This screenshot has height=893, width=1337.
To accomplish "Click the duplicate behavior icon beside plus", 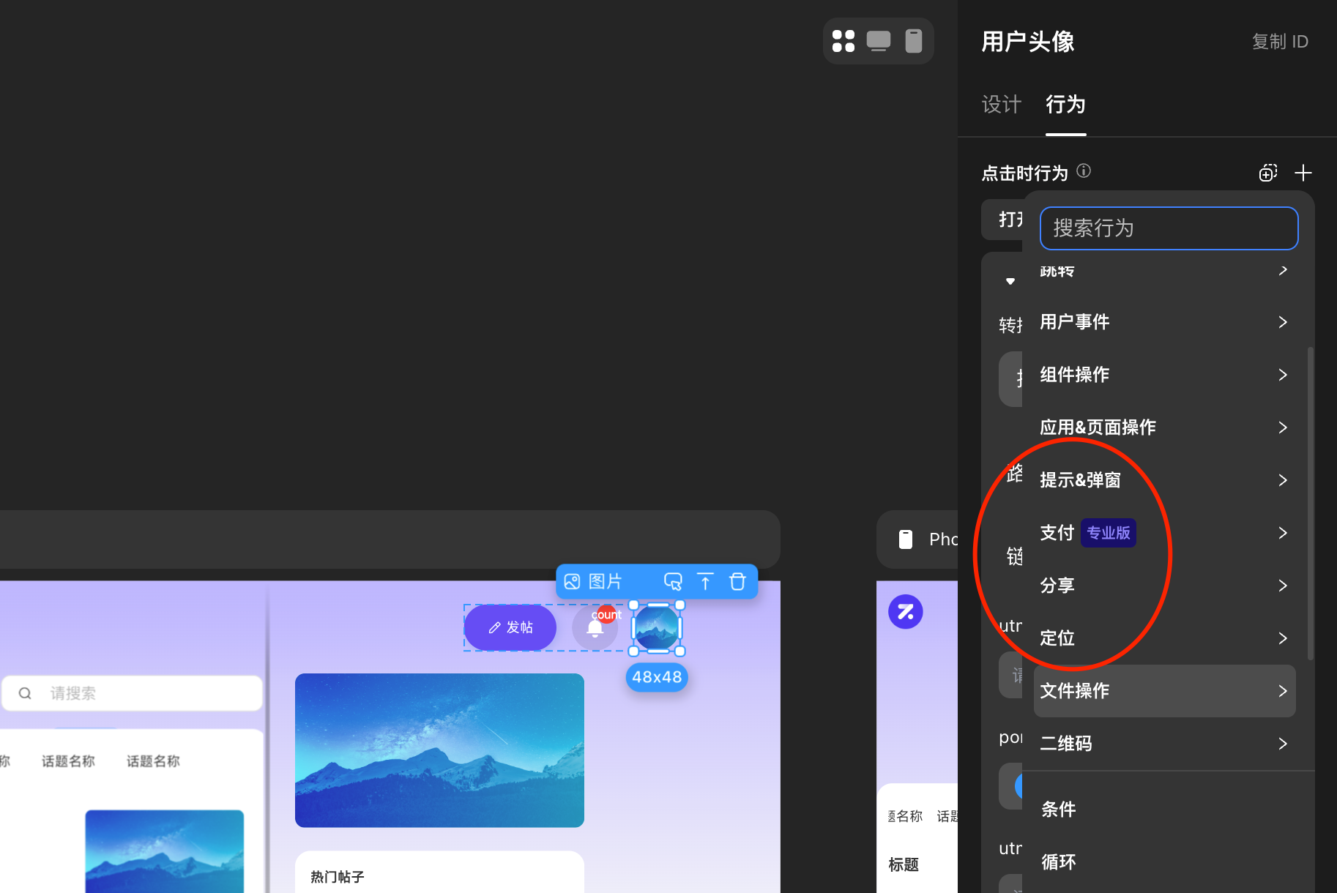I will (x=1267, y=173).
